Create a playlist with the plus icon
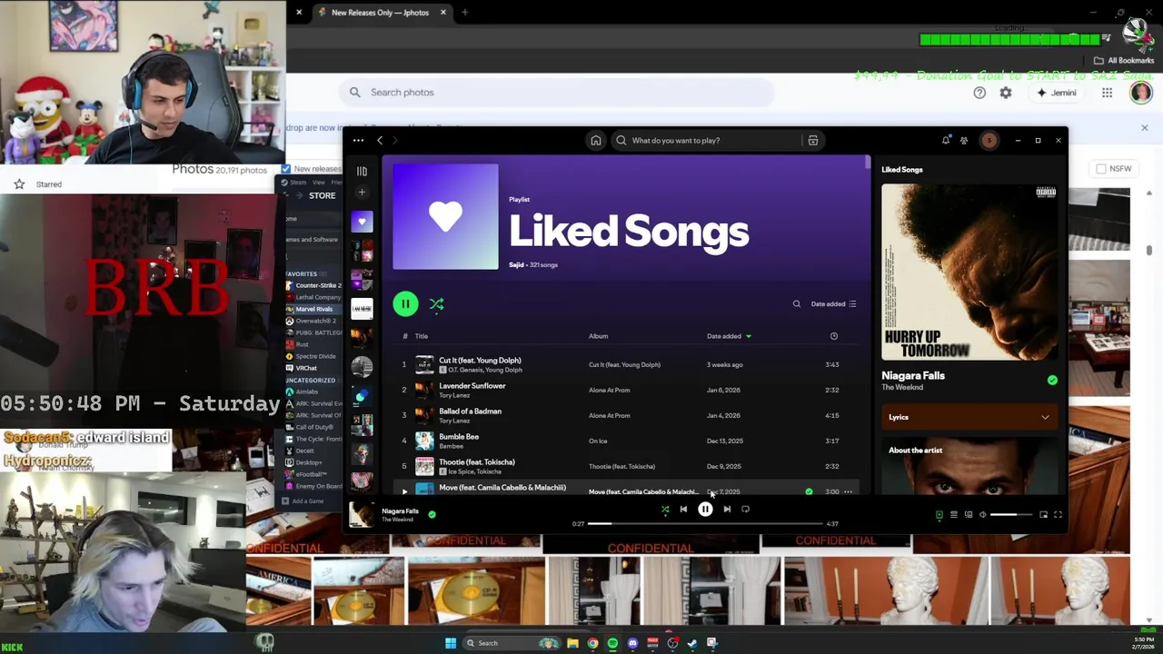The image size is (1163, 654). pyautogui.click(x=362, y=193)
